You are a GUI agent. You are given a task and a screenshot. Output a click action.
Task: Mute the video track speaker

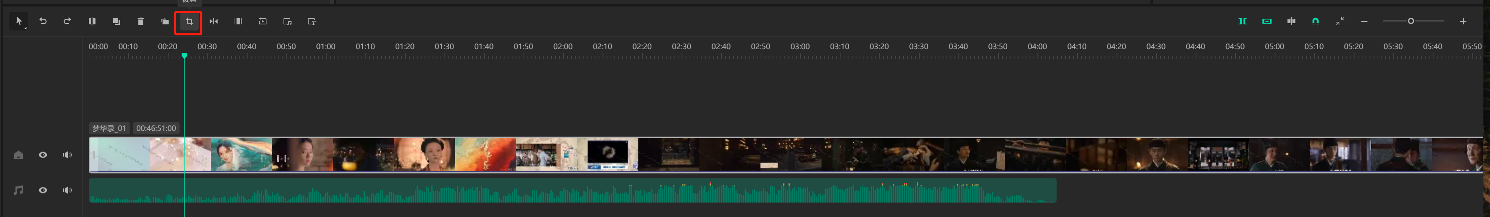(x=67, y=155)
